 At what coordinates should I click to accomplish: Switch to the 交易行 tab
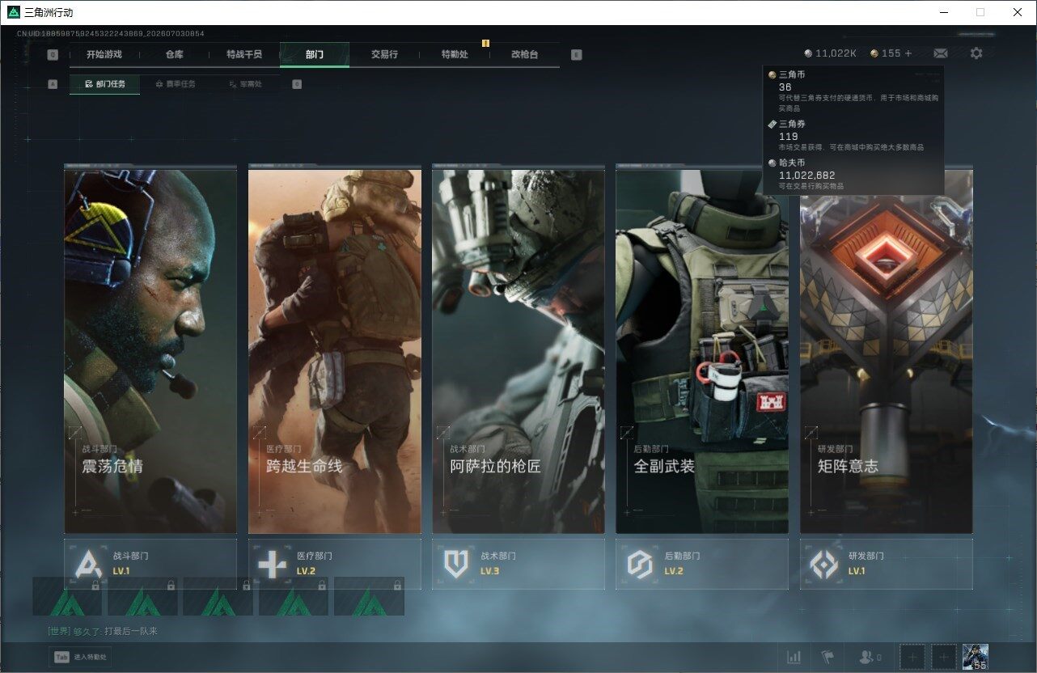[x=384, y=54]
